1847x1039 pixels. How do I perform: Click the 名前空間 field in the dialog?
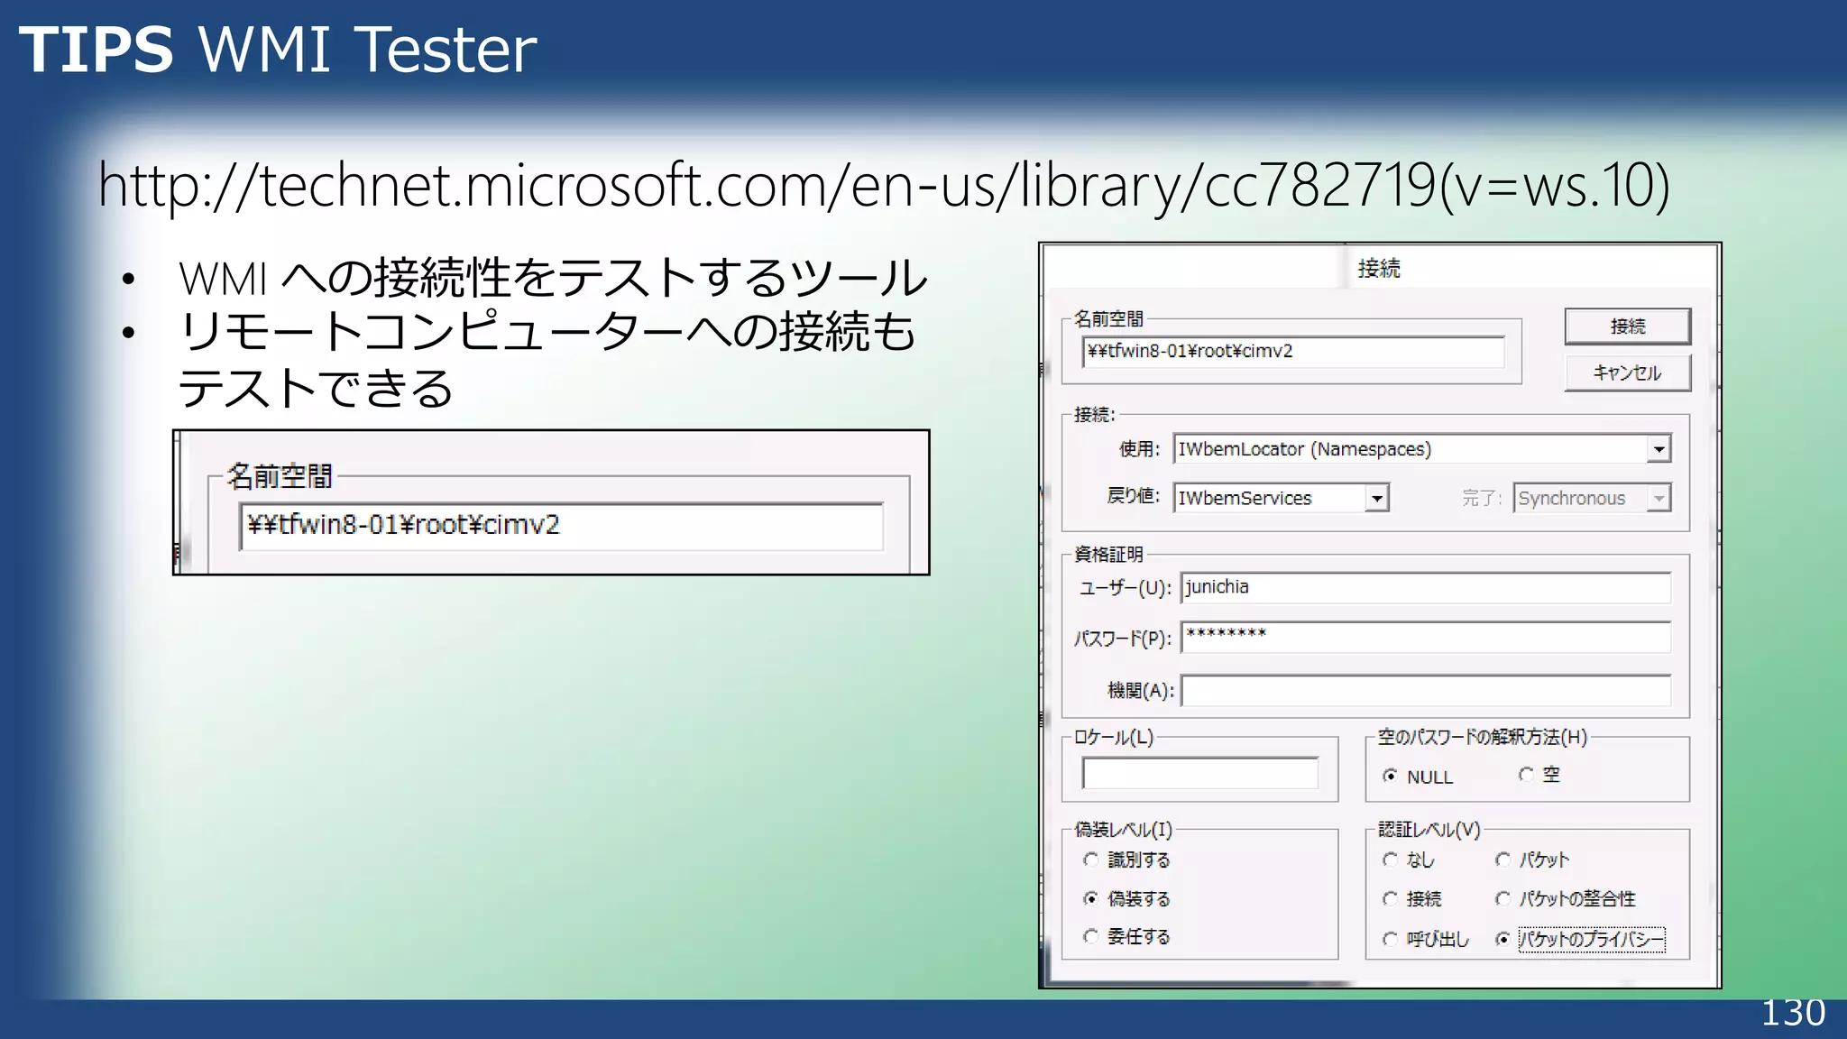coord(1292,352)
